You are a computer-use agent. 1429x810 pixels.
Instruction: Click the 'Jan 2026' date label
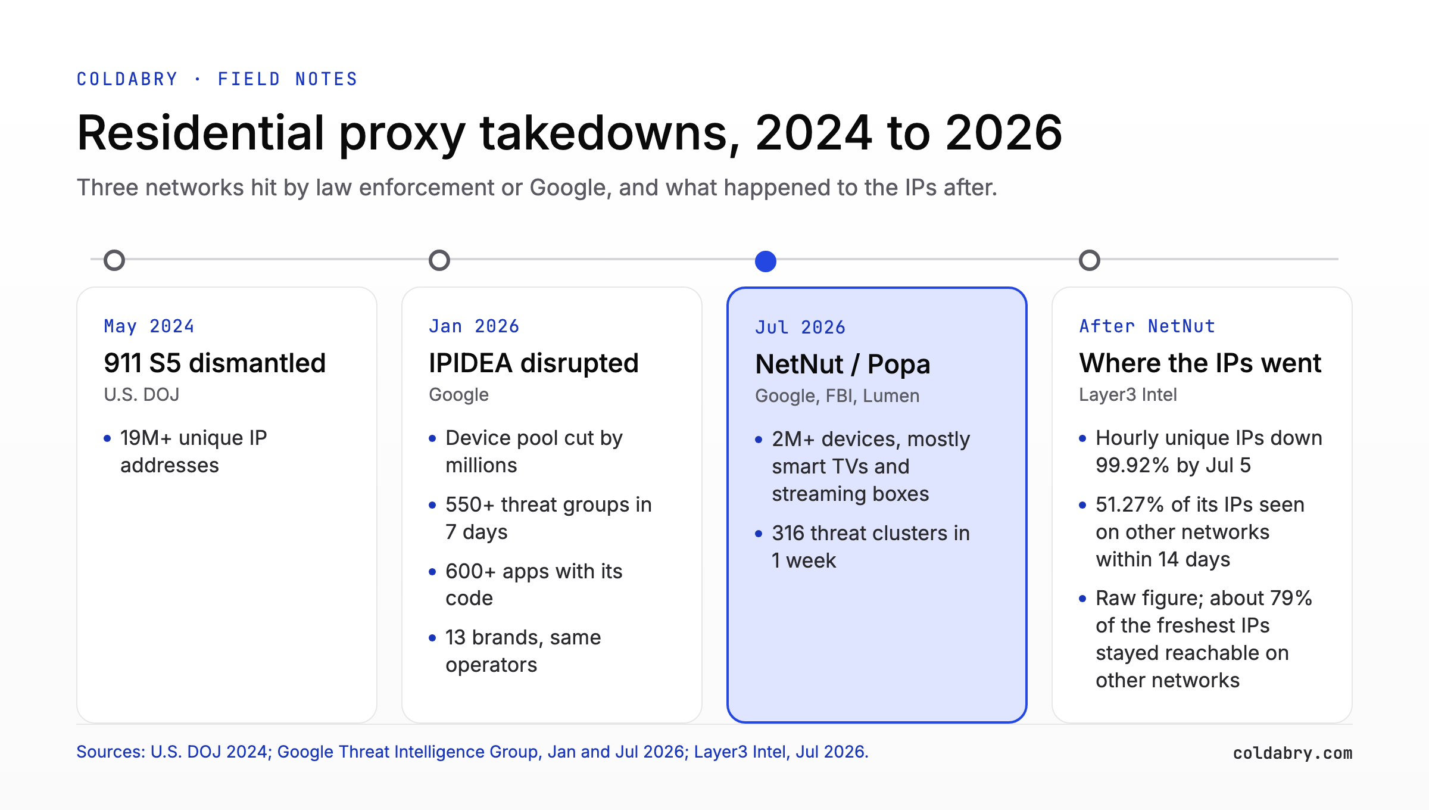474,326
